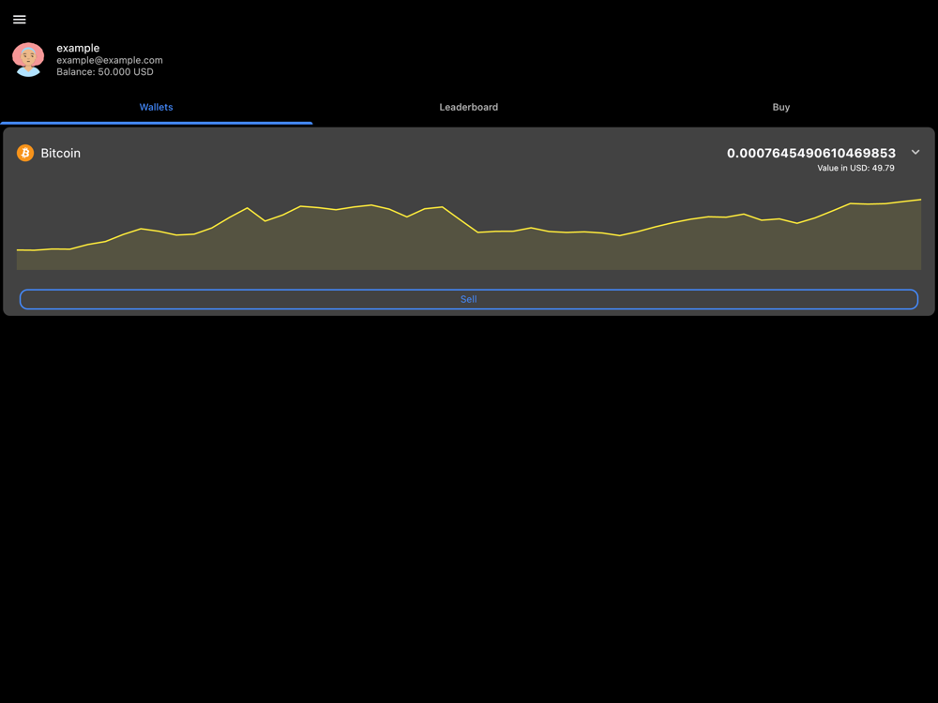Click the Bitcoin coin icon
The image size is (938, 703).
(25, 153)
